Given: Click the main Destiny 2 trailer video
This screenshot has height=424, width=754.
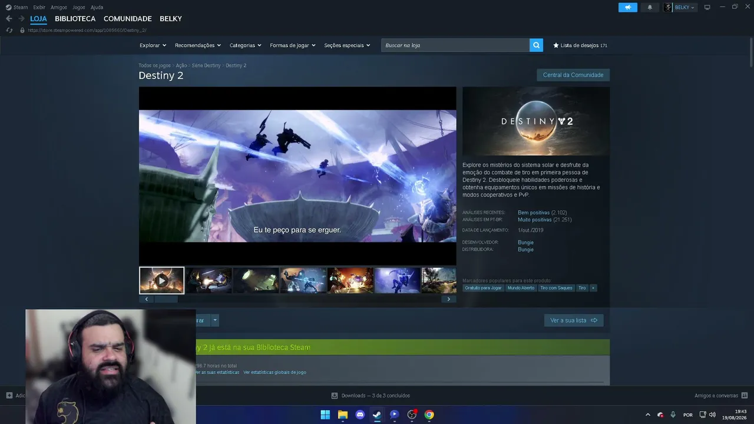Looking at the screenshot, I should click(x=297, y=176).
